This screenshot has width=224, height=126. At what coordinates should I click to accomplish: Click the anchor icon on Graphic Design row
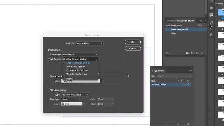188,85
